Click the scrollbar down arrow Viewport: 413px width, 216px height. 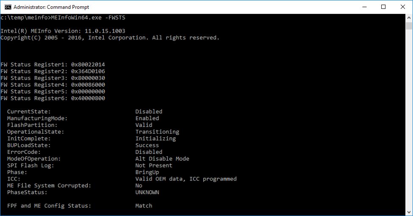(x=409, y=212)
